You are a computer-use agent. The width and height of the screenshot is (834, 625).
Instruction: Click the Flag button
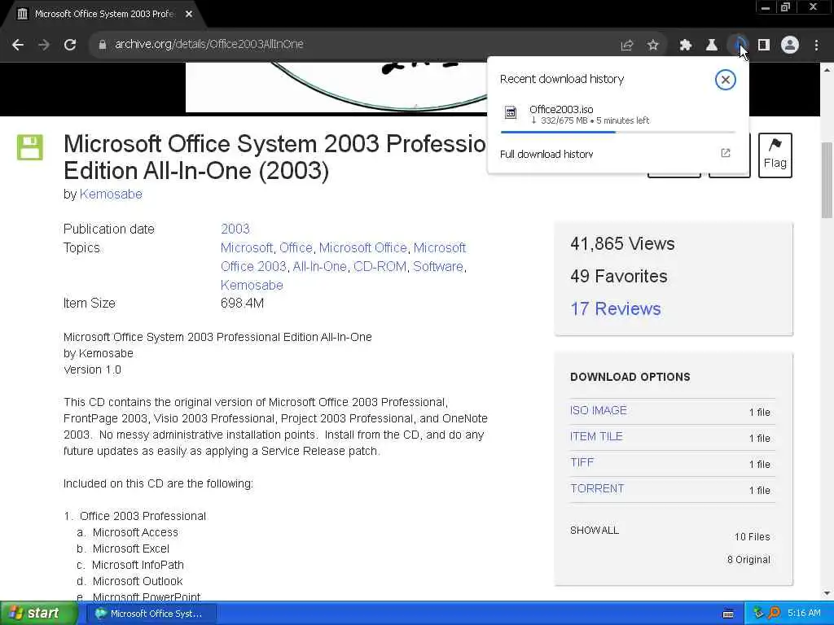coord(775,155)
